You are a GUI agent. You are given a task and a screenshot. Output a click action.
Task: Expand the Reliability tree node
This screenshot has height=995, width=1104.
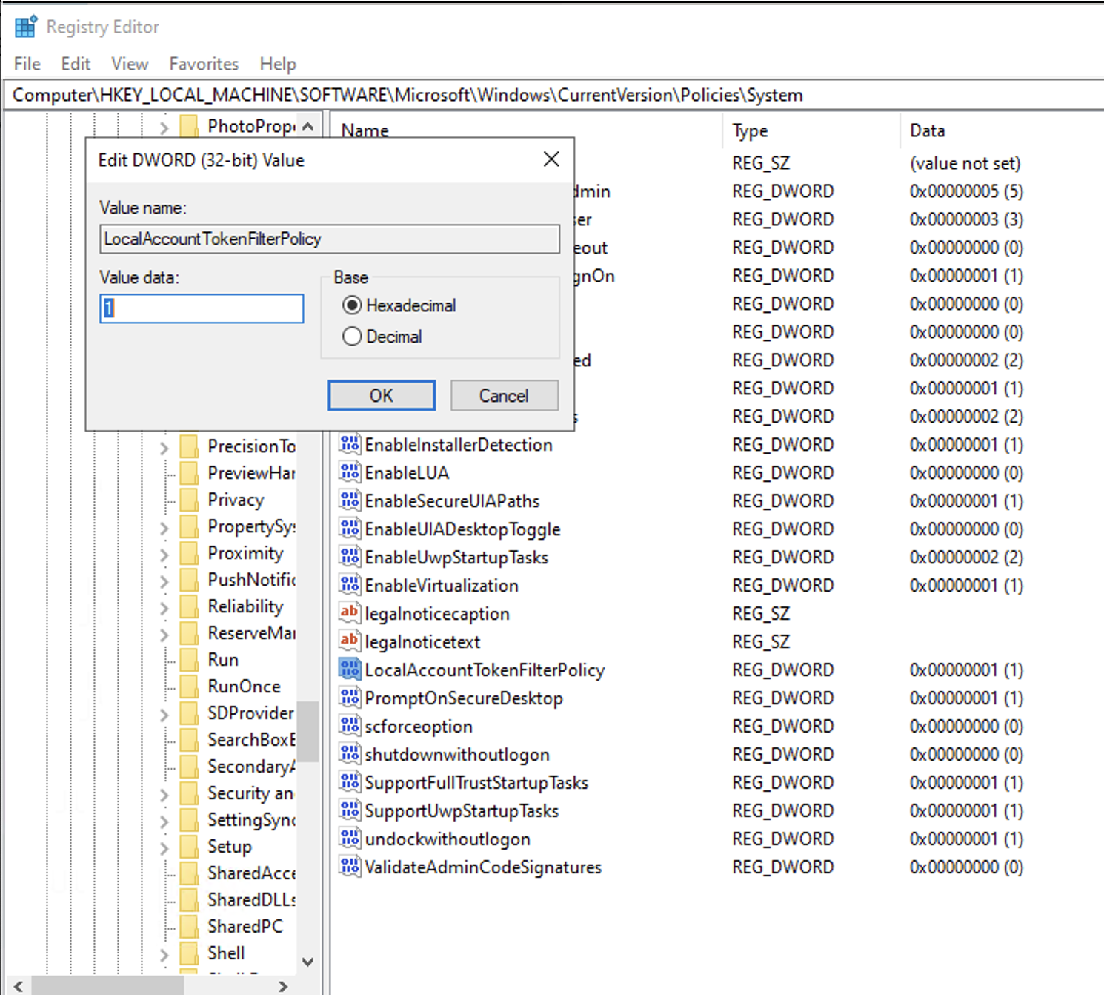click(x=164, y=607)
